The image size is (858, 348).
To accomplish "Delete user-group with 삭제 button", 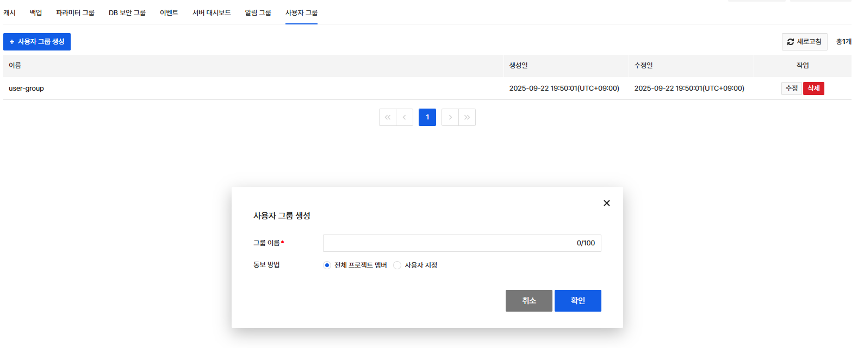I will 813,88.
